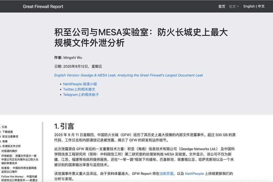Open Telegram上的相关帖子 link
Viewport: 273px width, 182px height.
[x=81, y=95]
